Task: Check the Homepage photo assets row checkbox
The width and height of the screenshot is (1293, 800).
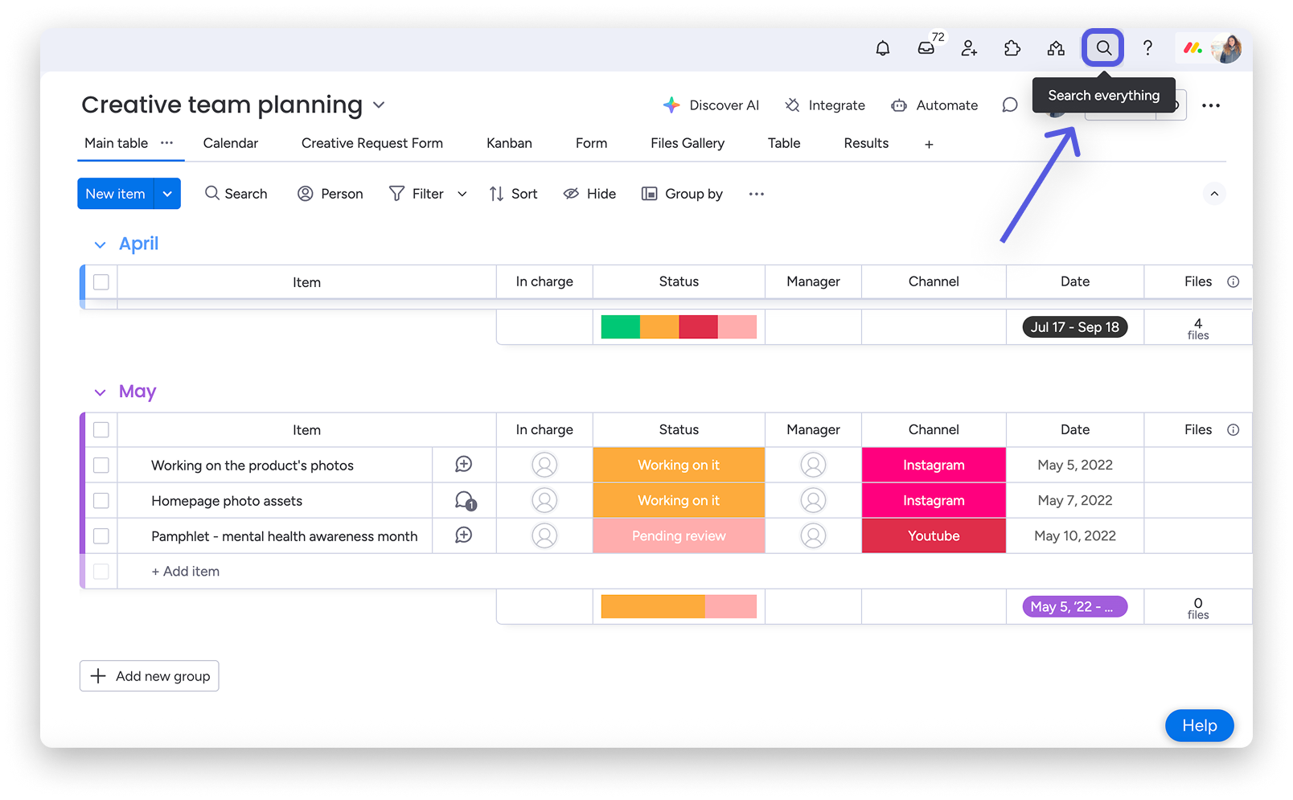Action: click(101, 501)
